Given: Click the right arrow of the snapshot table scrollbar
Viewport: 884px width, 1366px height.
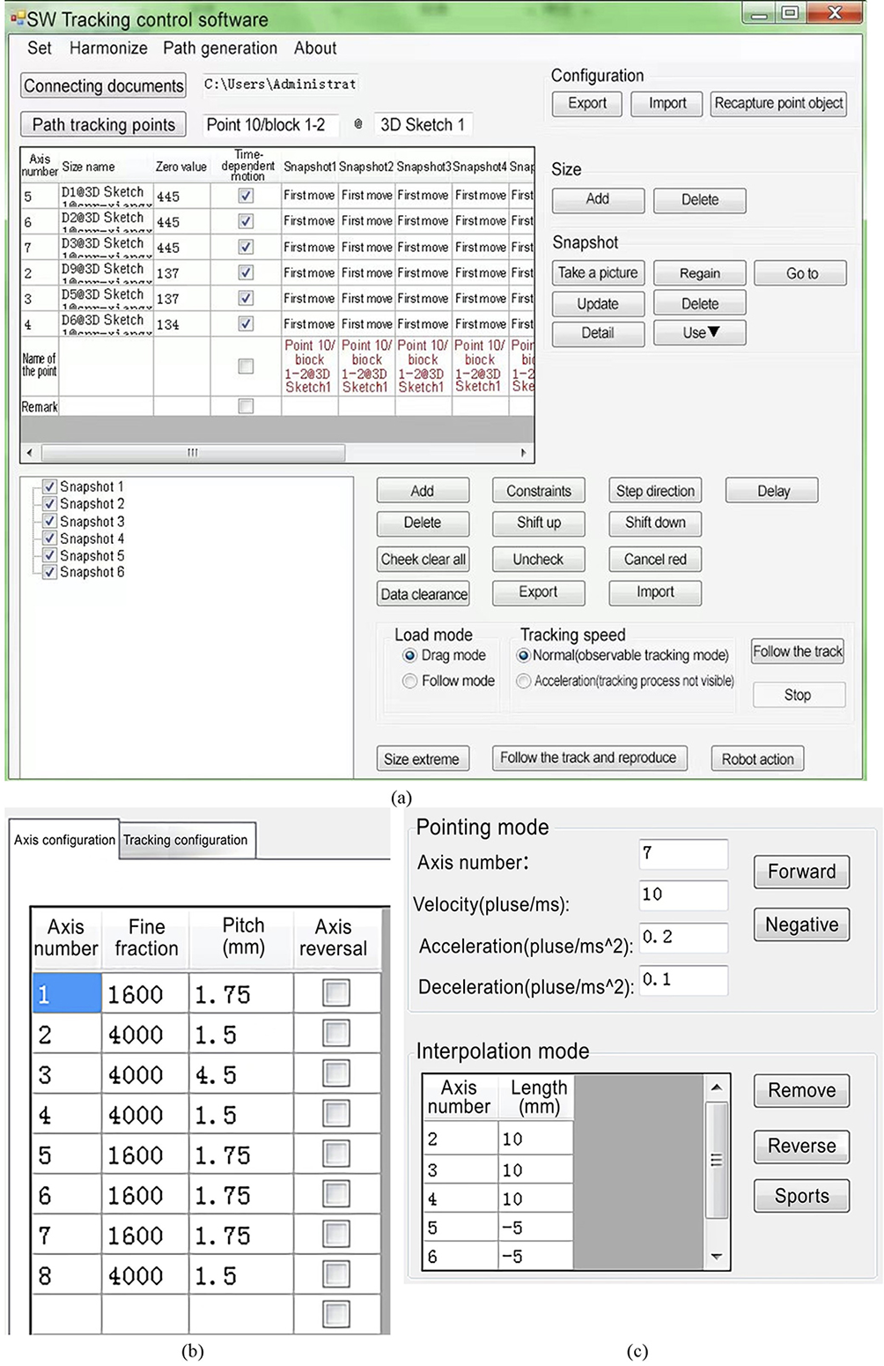Looking at the screenshot, I should [x=524, y=453].
